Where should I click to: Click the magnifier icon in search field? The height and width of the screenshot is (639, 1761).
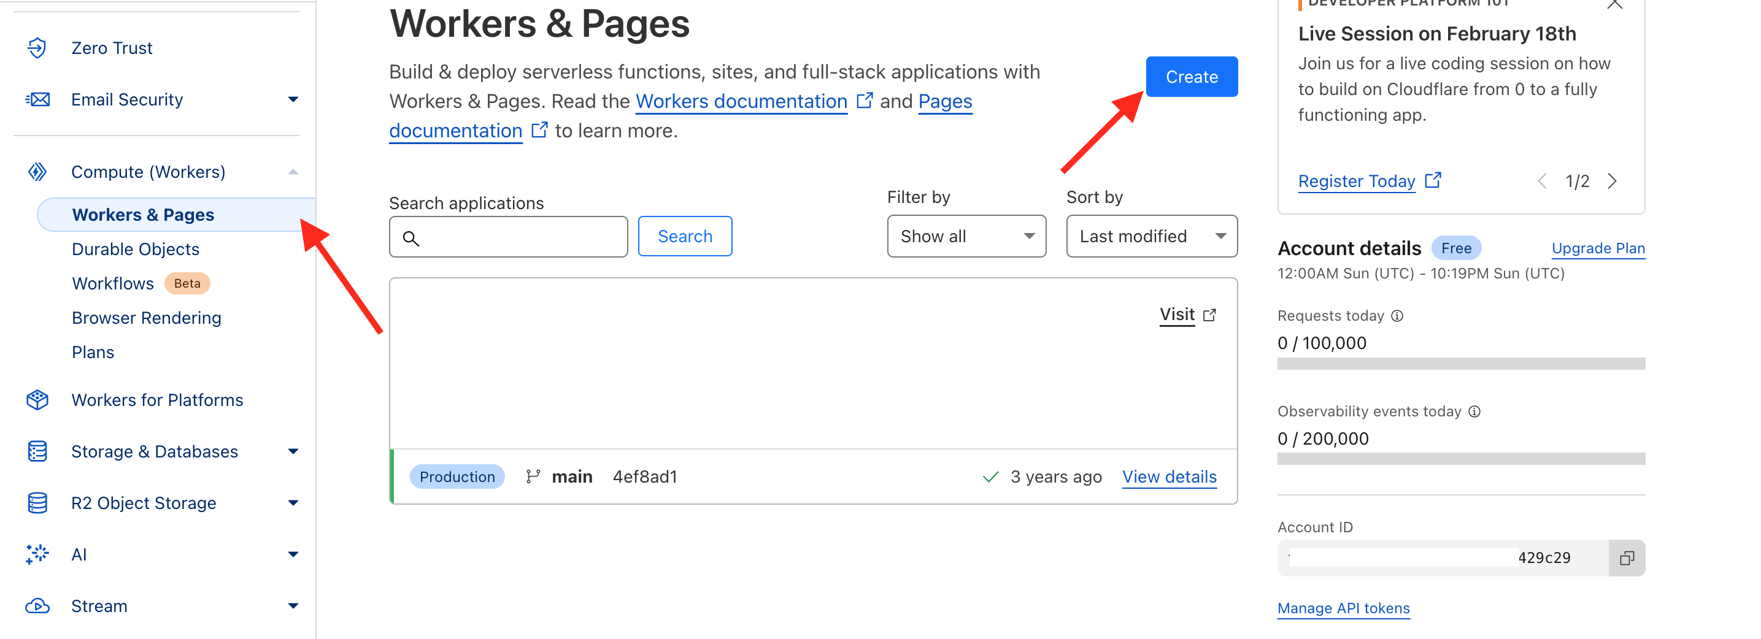[x=411, y=238]
